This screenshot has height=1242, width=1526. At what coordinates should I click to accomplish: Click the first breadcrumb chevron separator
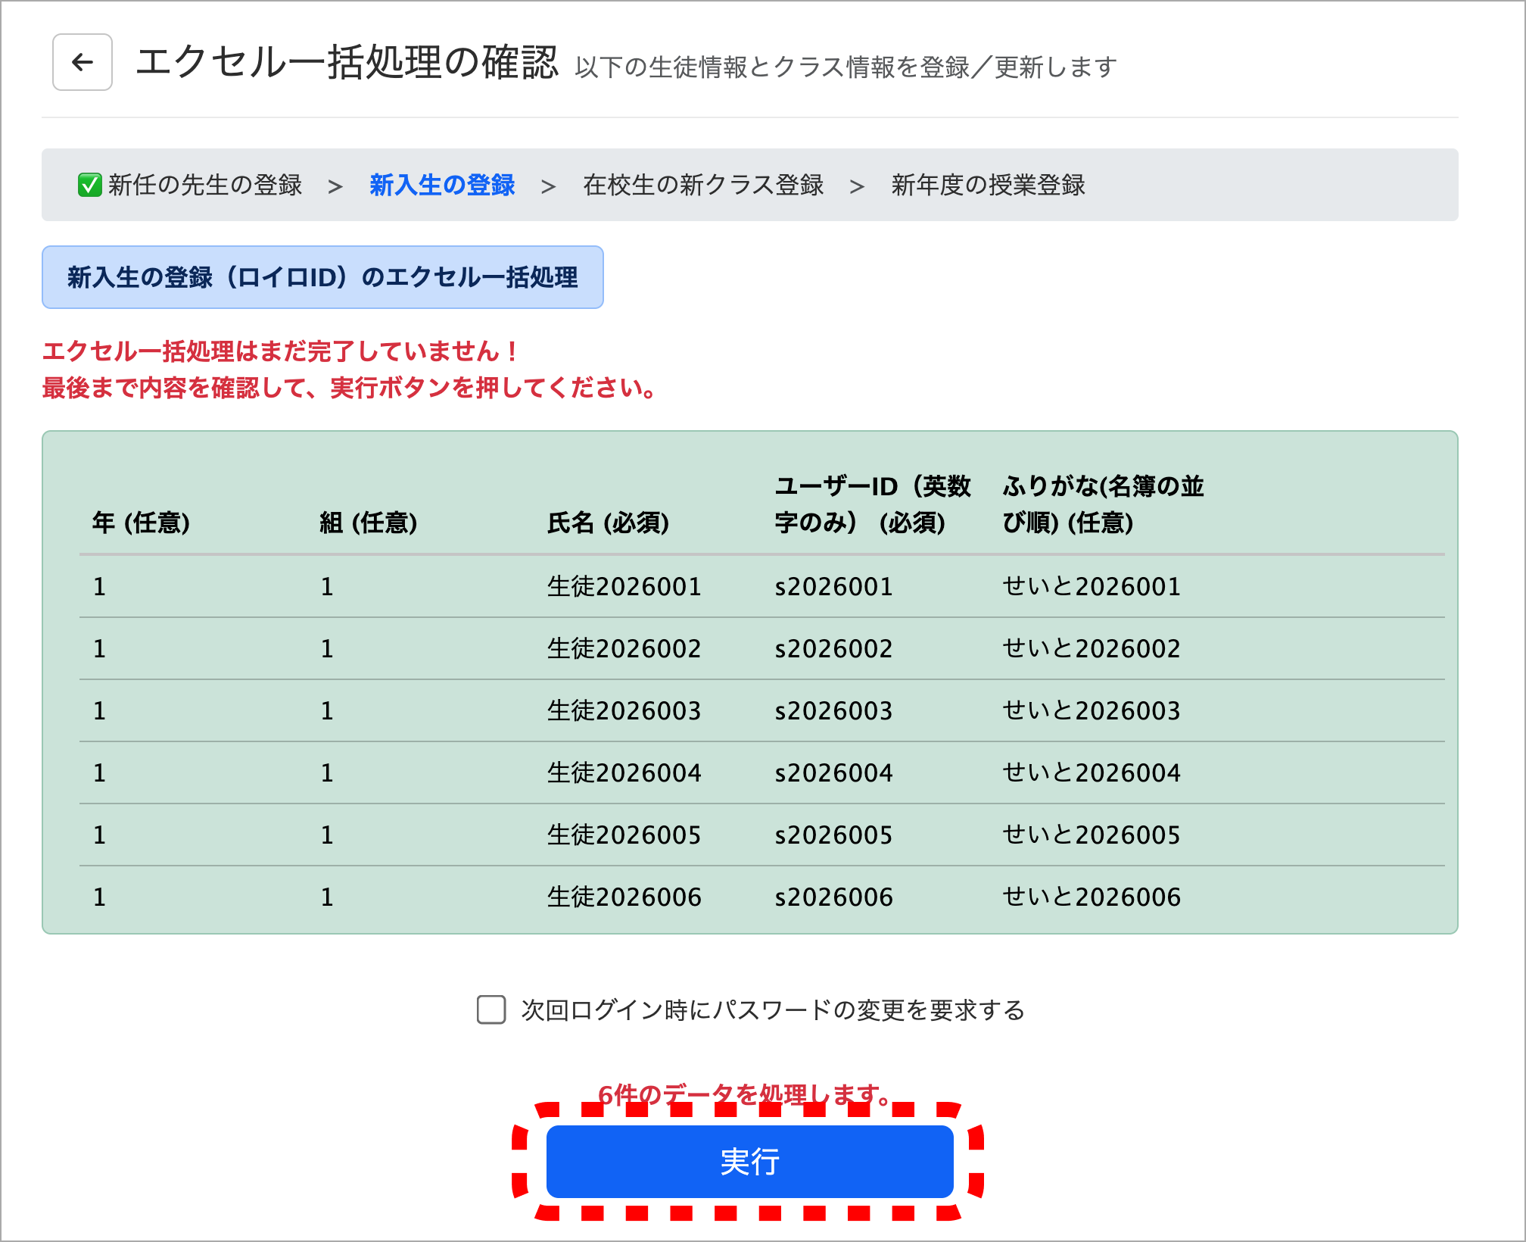tap(335, 186)
